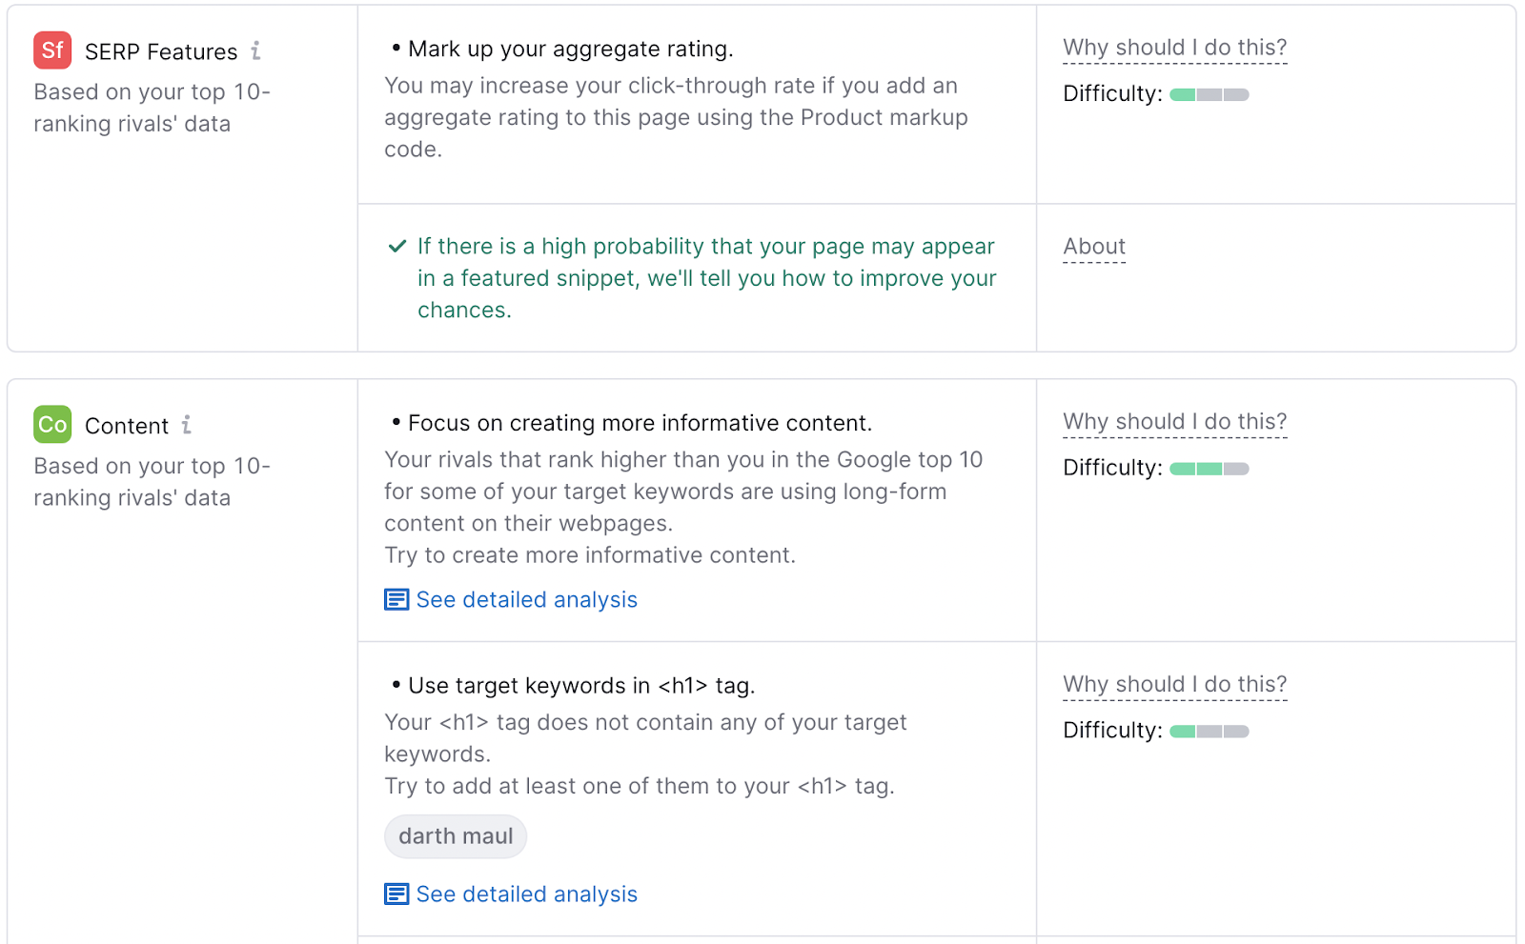Open the info icon next to SERP Features
The height and width of the screenshot is (944, 1525).
[x=255, y=50]
